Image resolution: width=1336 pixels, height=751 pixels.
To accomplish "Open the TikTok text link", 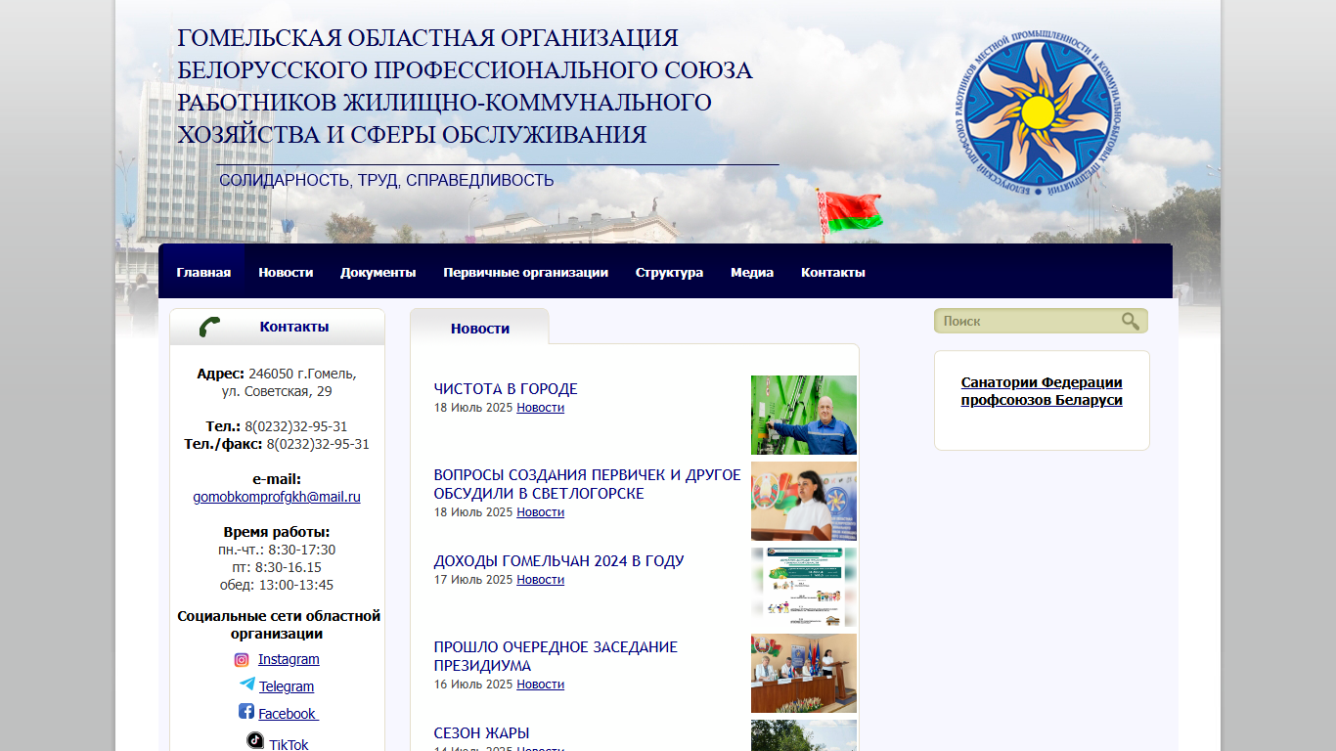I will [x=289, y=744].
